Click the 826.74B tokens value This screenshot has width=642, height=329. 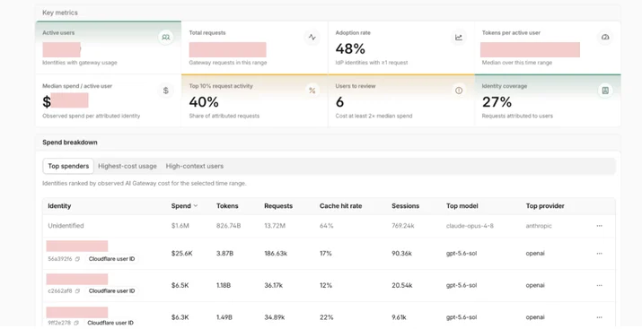pos(228,226)
